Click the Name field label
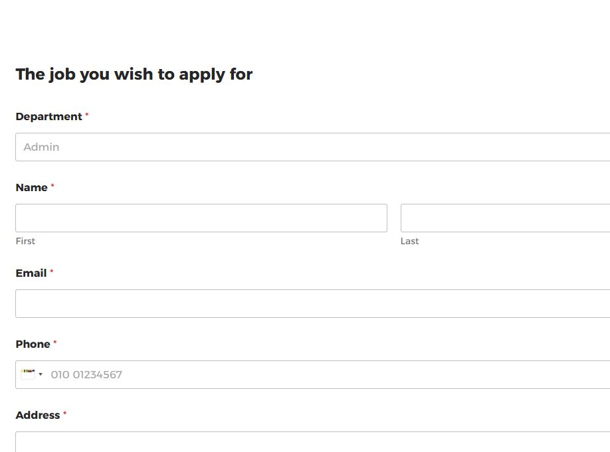This screenshot has height=452, width=610. tap(31, 187)
